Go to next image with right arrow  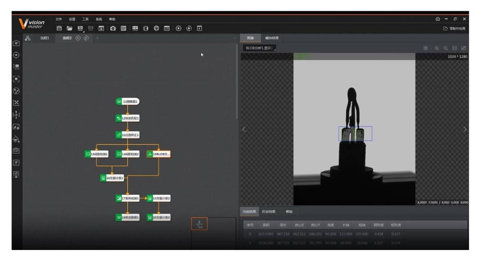[x=465, y=129]
